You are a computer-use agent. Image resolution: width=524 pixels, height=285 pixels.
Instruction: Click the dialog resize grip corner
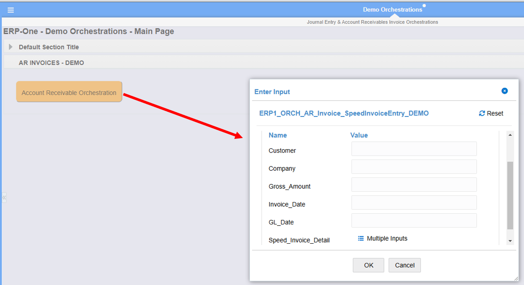point(516,279)
